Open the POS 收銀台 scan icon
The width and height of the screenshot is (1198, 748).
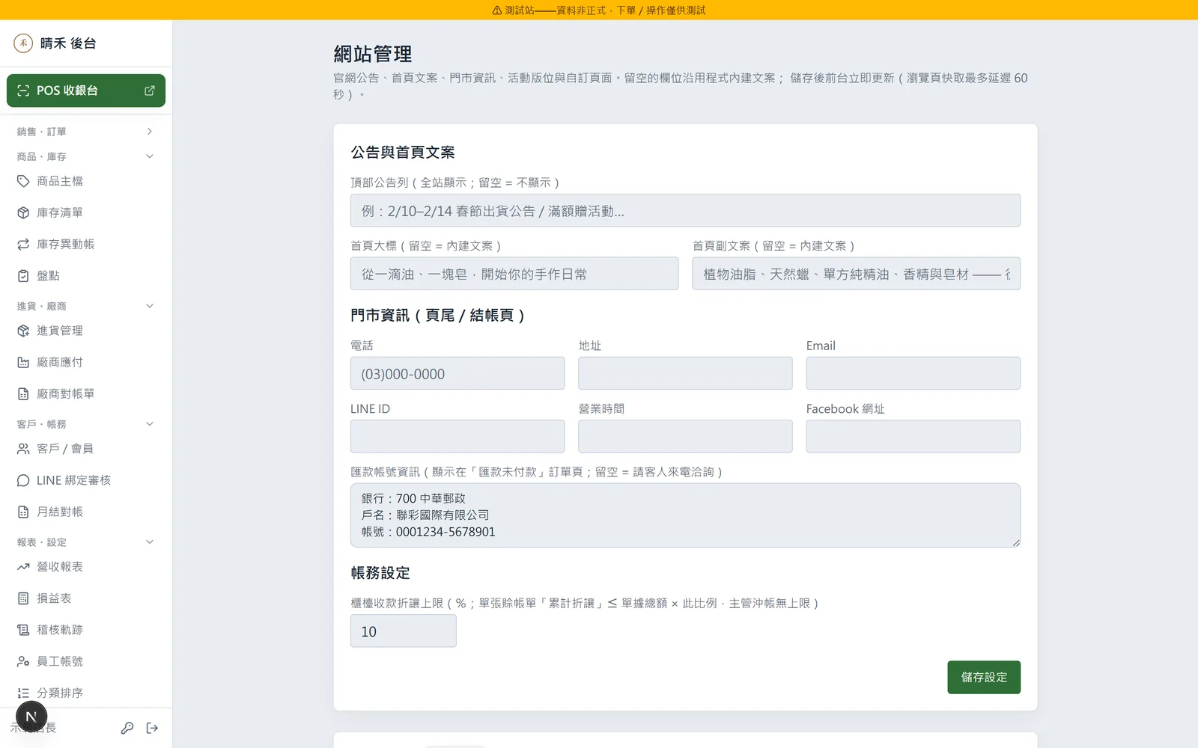[23, 91]
